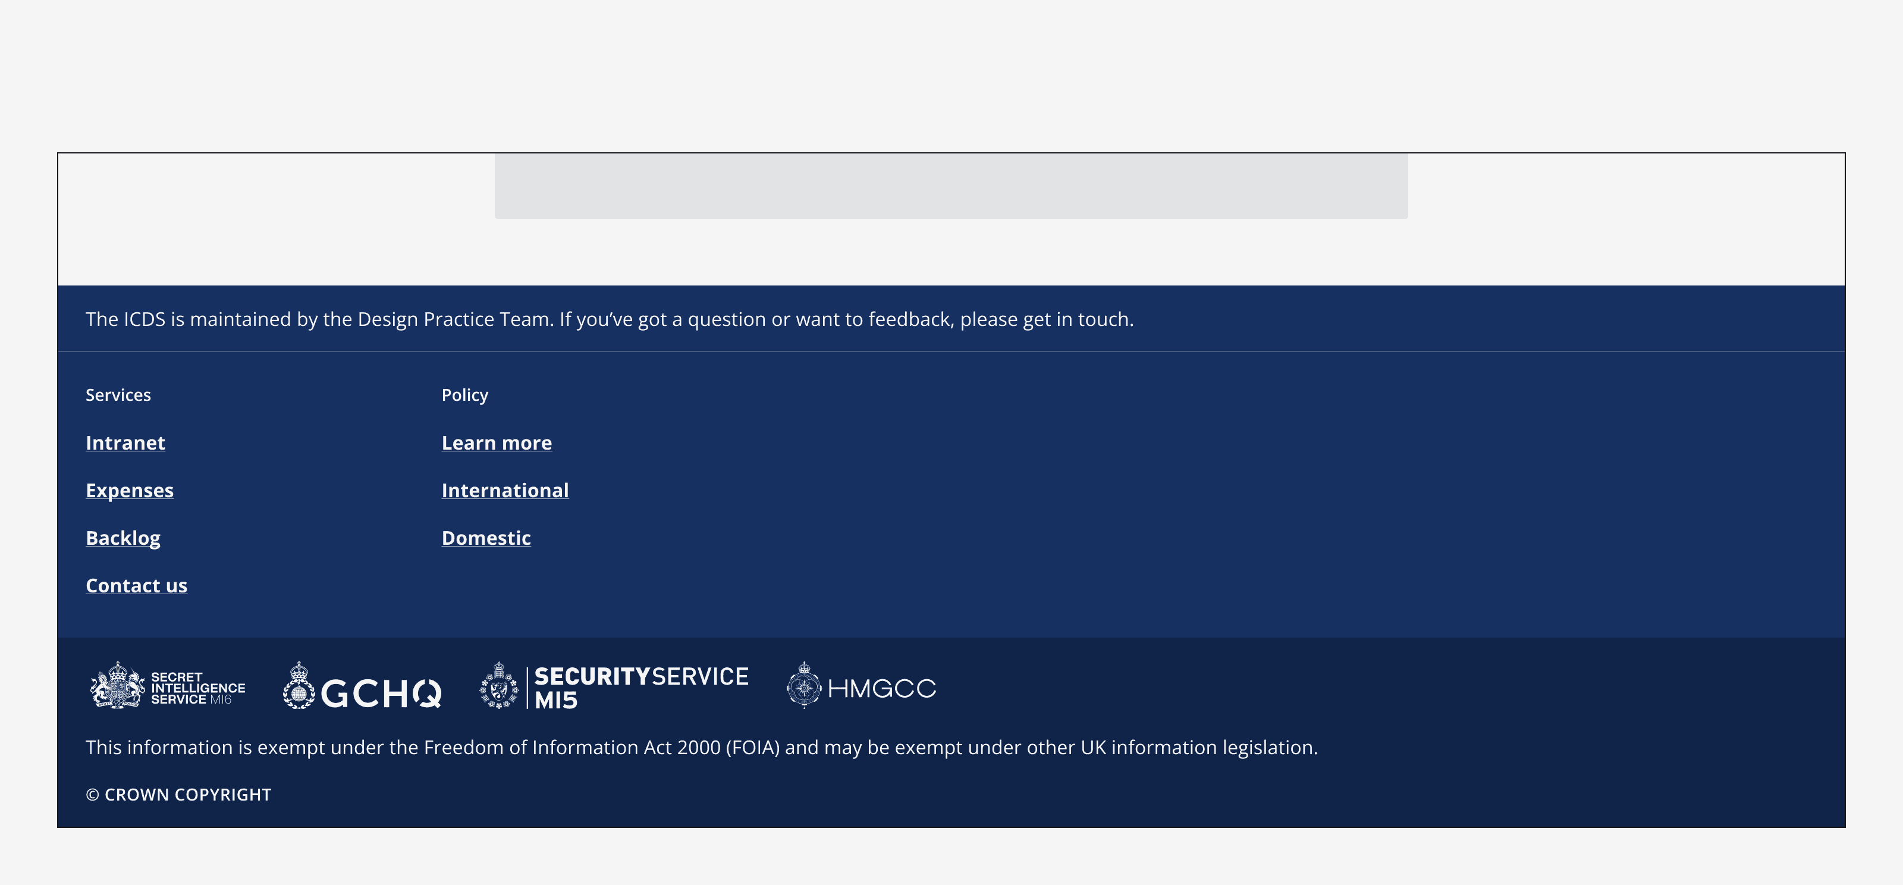1903x885 pixels.
Task: Click Learn more under Policy
Action: (x=497, y=442)
